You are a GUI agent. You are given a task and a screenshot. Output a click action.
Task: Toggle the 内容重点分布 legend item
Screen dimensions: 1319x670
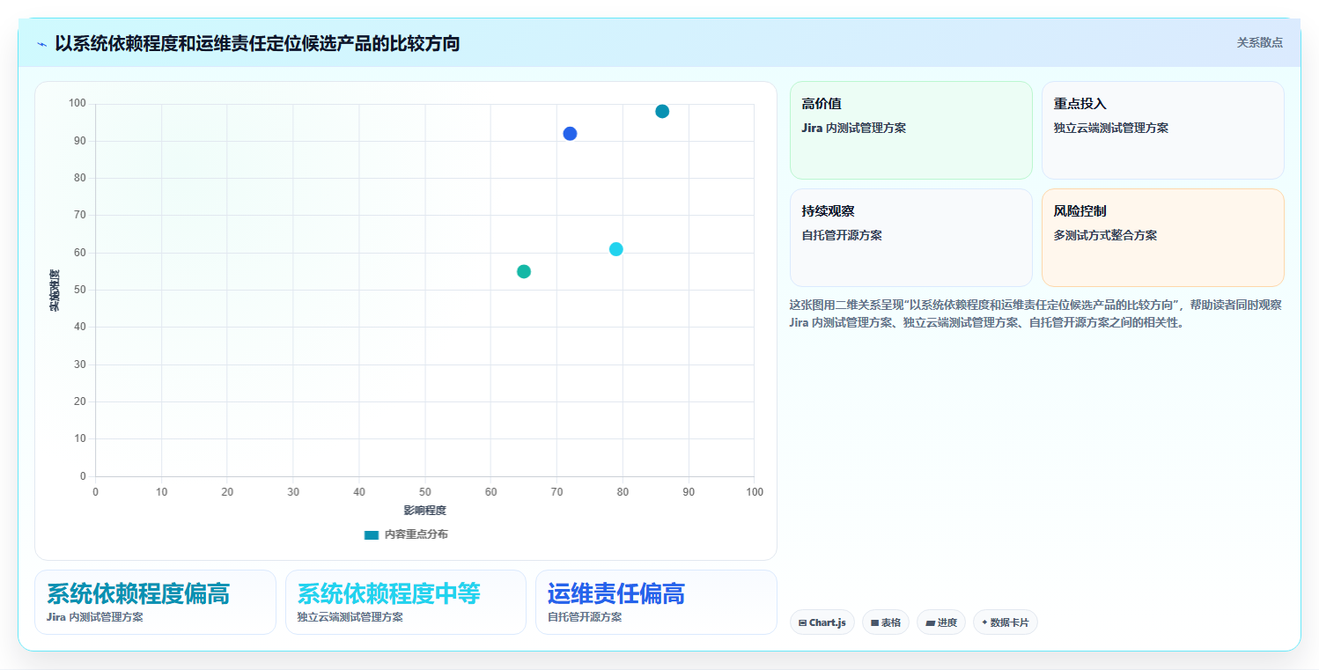pos(406,534)
